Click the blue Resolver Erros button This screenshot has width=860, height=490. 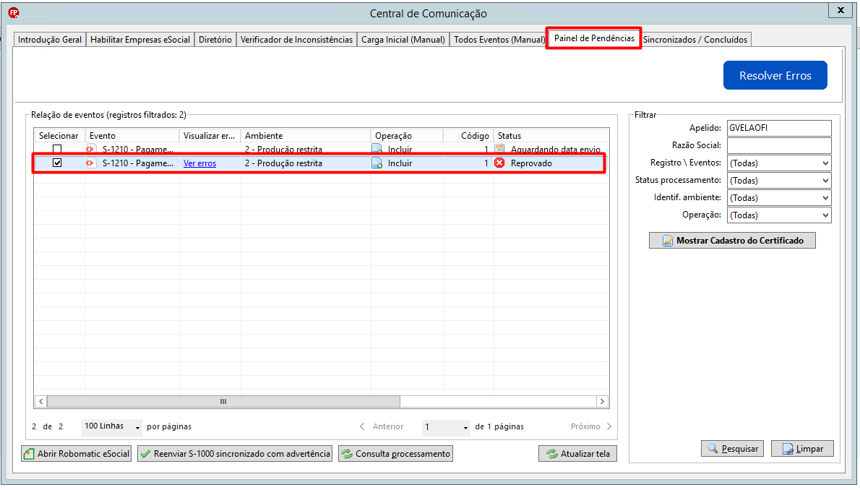click(x=775, y=75)
